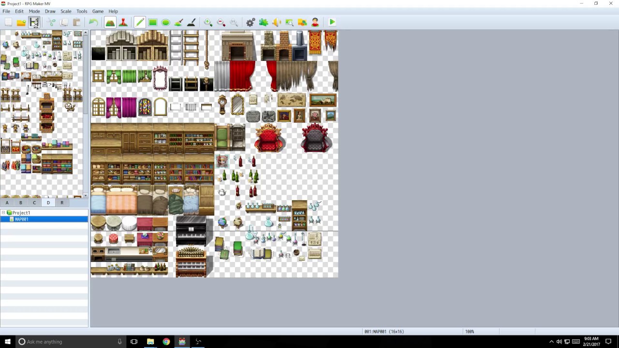Select the Ellipse drawing tool
The height and width of the screenshot is (348, 619).
[x=165, y=22]
